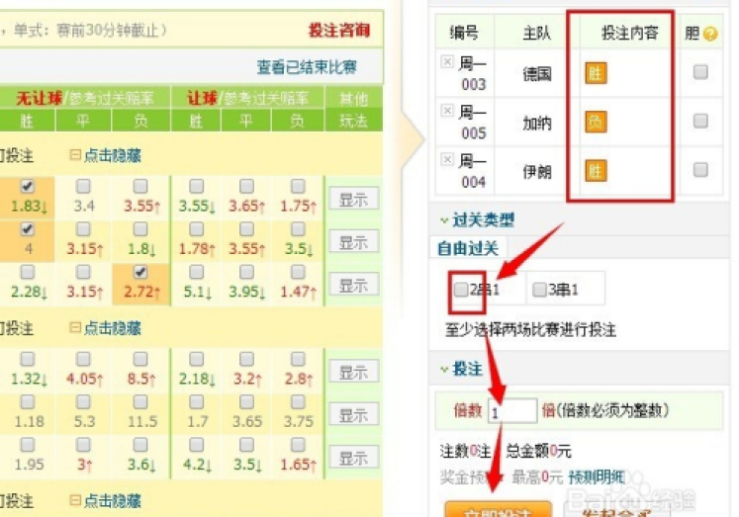Collapse the 过关类型 section
This screenshot has height=517, width=739.
(x=477, y=219)
